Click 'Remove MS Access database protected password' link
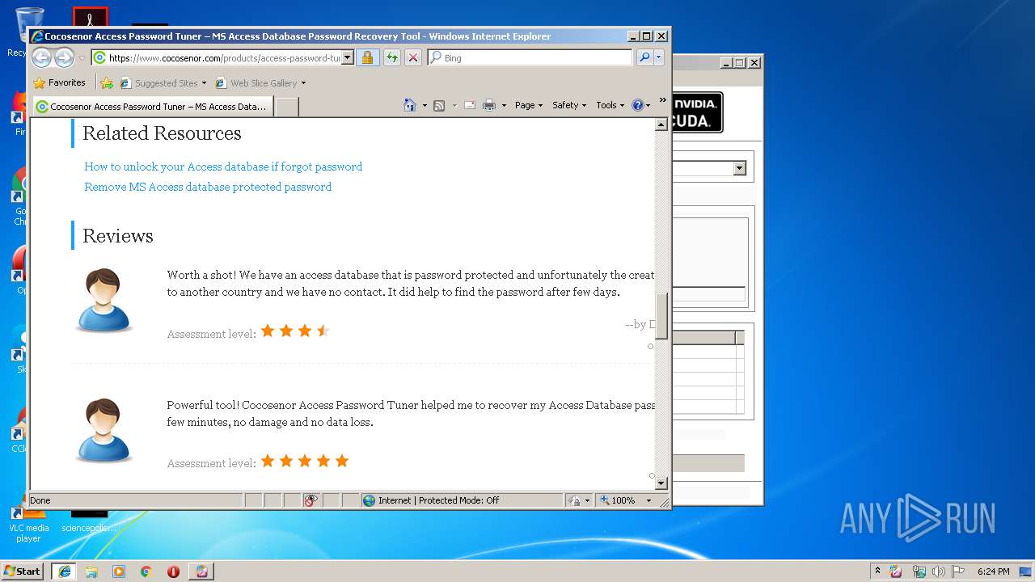 pyautogui.click(x=208, y=187)
